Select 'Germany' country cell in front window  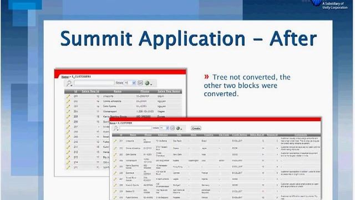pos(206,185)
